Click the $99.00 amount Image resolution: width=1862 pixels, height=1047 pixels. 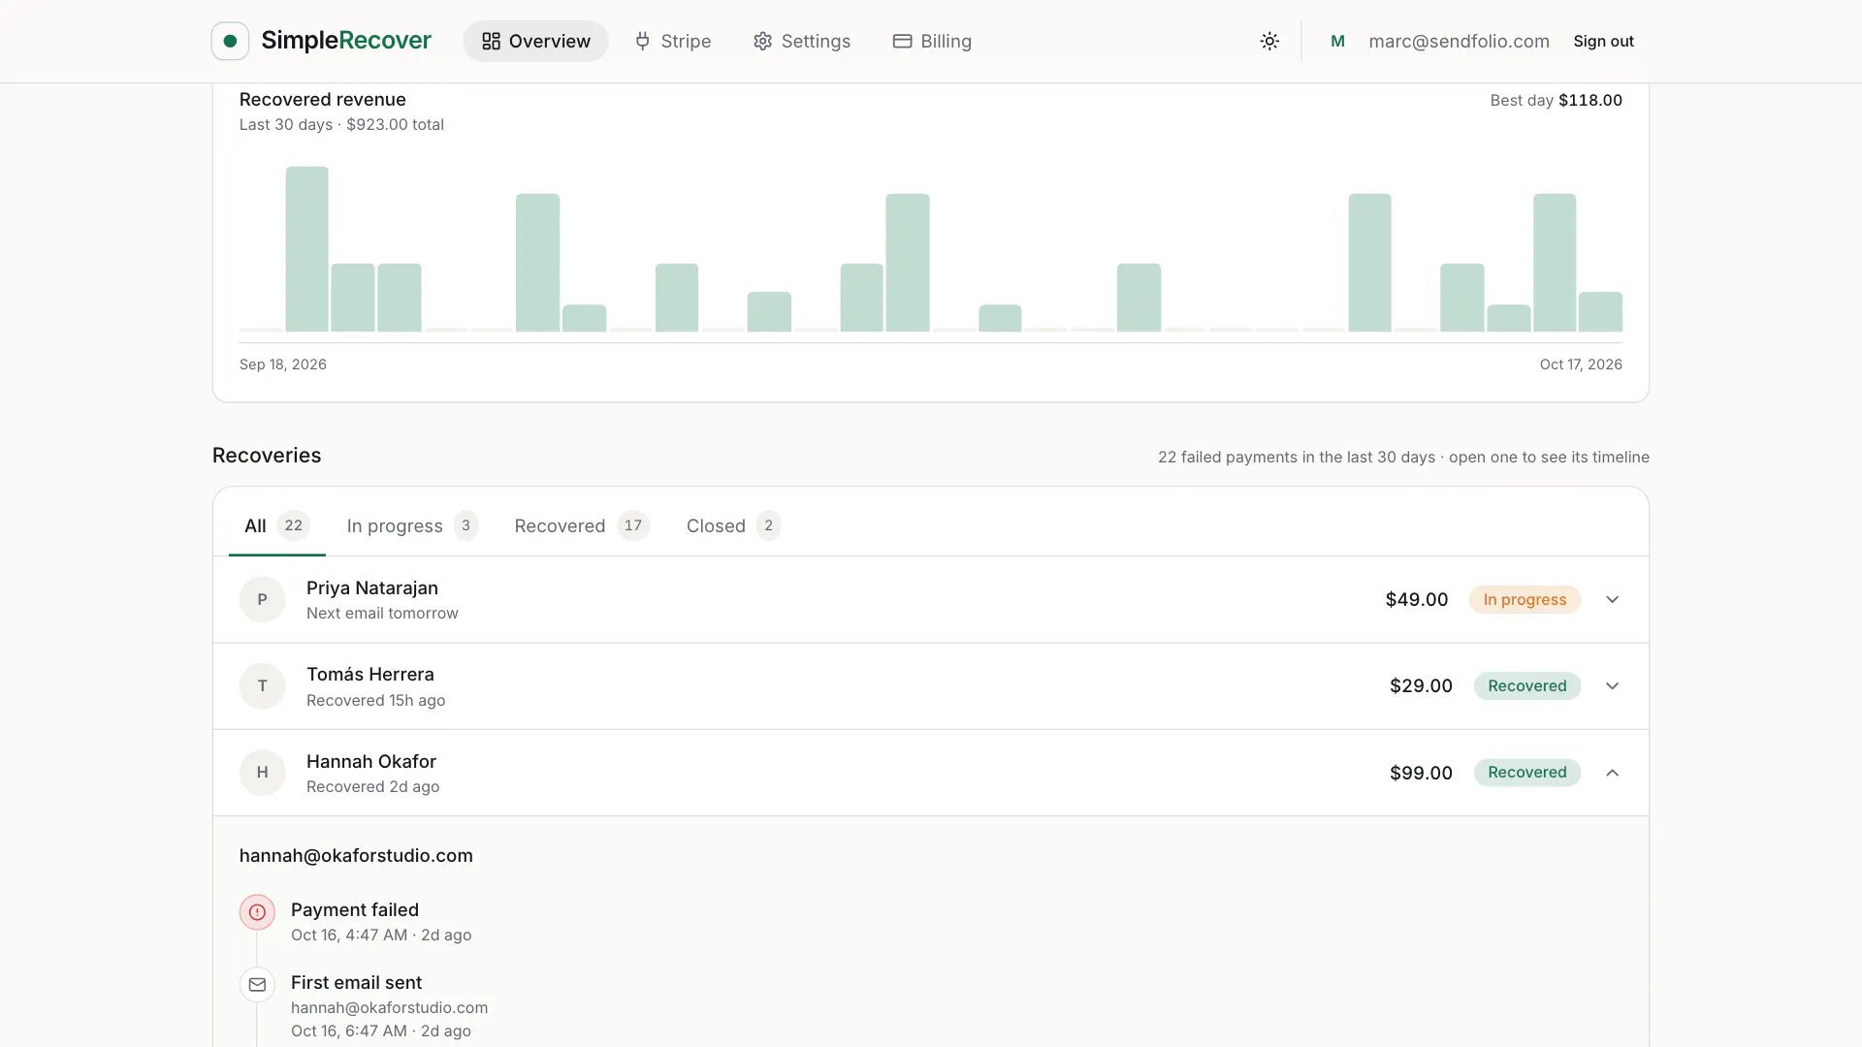[x=1421, y=773]
